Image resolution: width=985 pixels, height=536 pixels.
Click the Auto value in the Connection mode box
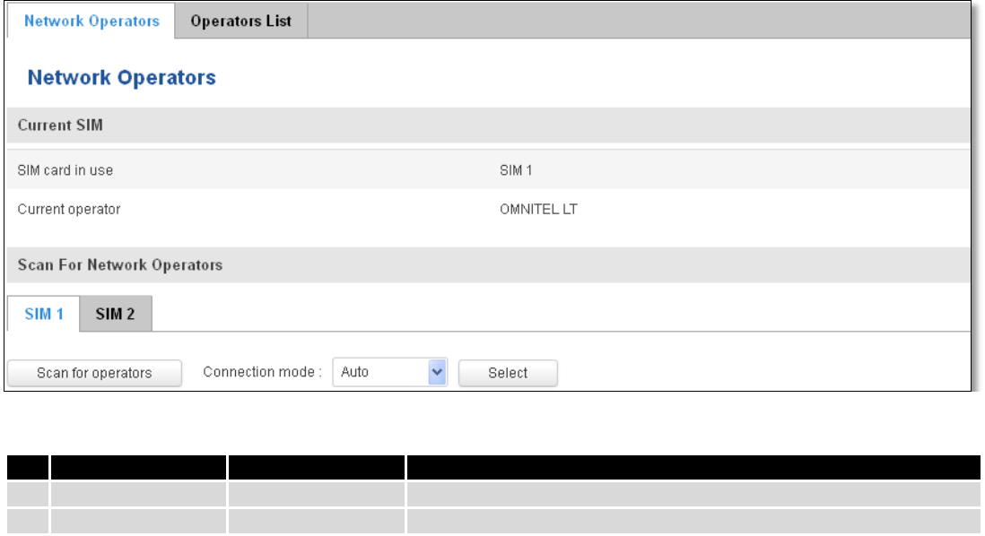click(x=355, y=372)
